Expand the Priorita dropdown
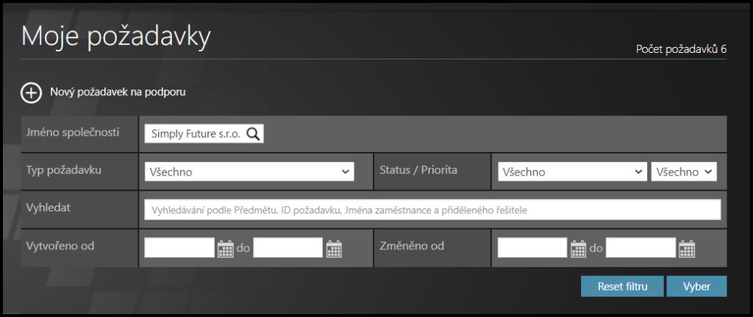753x317 pixels. (x=684, y=172)
